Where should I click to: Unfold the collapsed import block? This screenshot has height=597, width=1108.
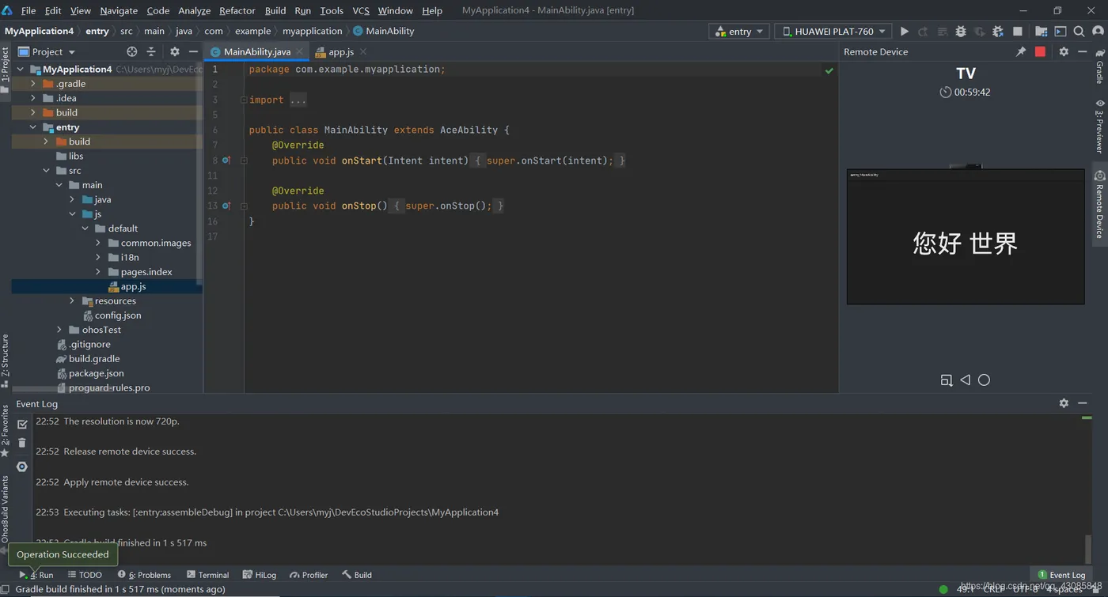[244, 100]
